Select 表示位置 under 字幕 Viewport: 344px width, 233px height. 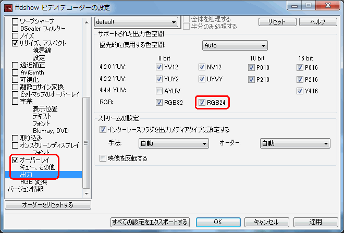(x=45, y=109)
